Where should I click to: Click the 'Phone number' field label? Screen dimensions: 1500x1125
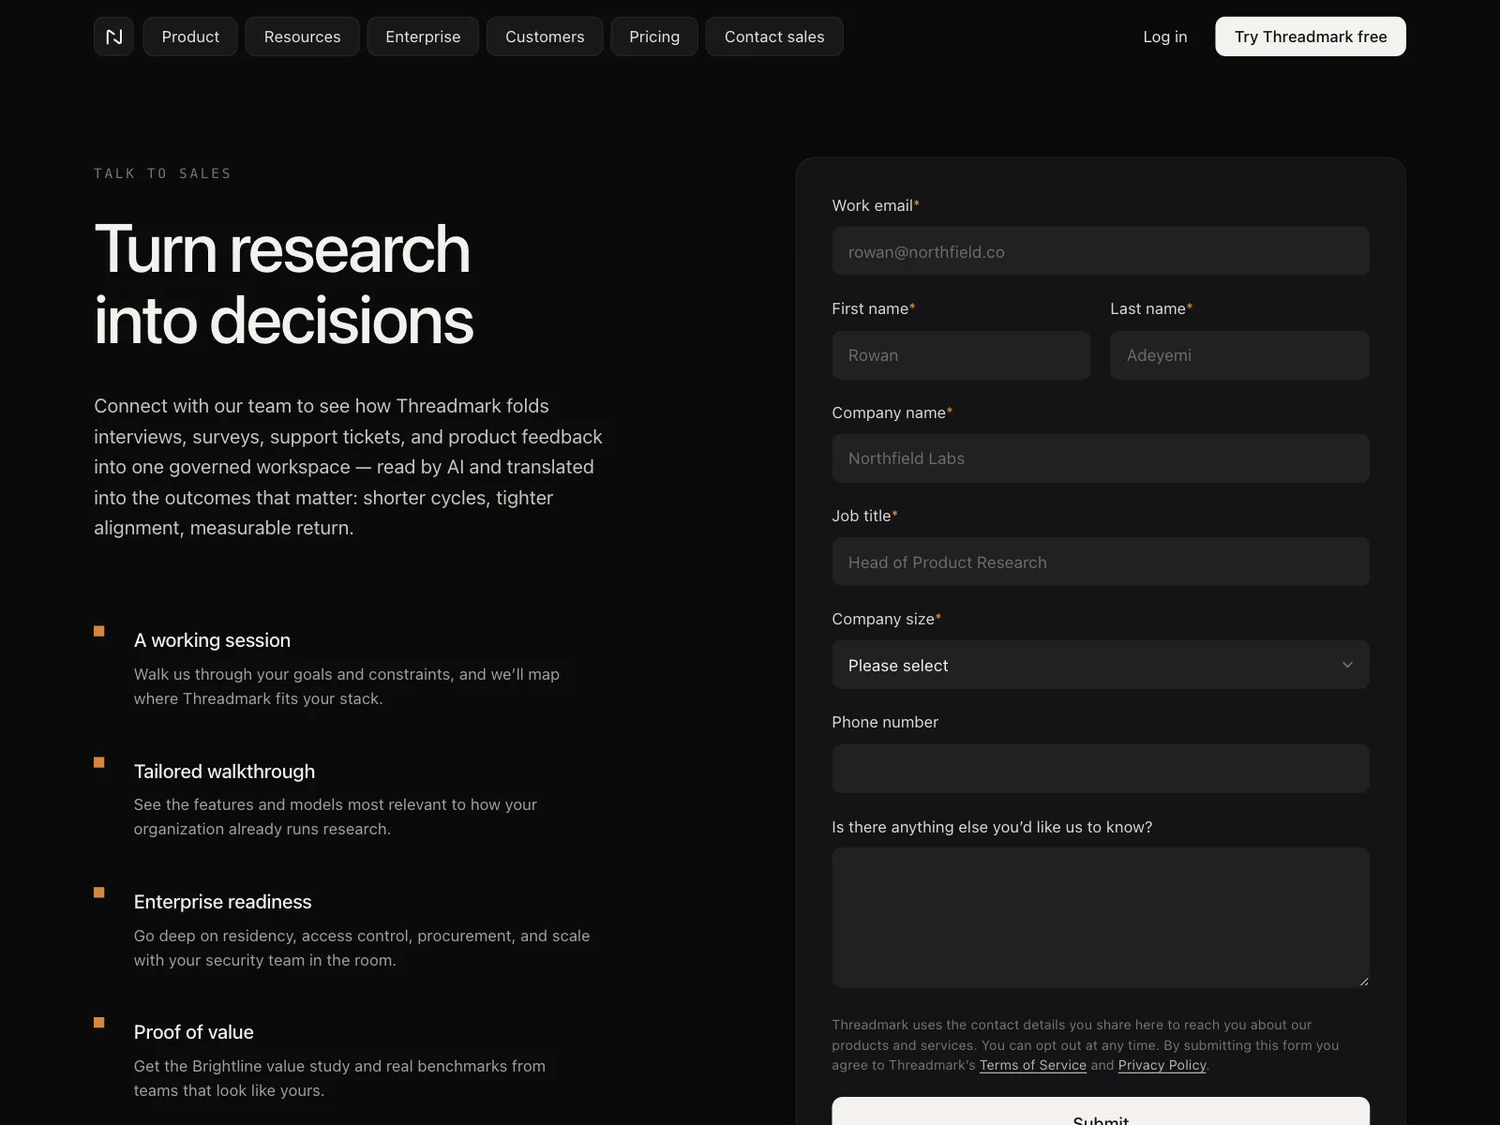[x=885, y=722]
